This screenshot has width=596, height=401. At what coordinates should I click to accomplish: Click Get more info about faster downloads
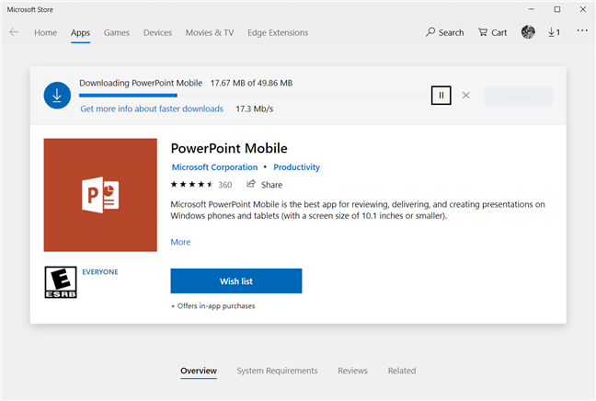(x=152, y=109)
